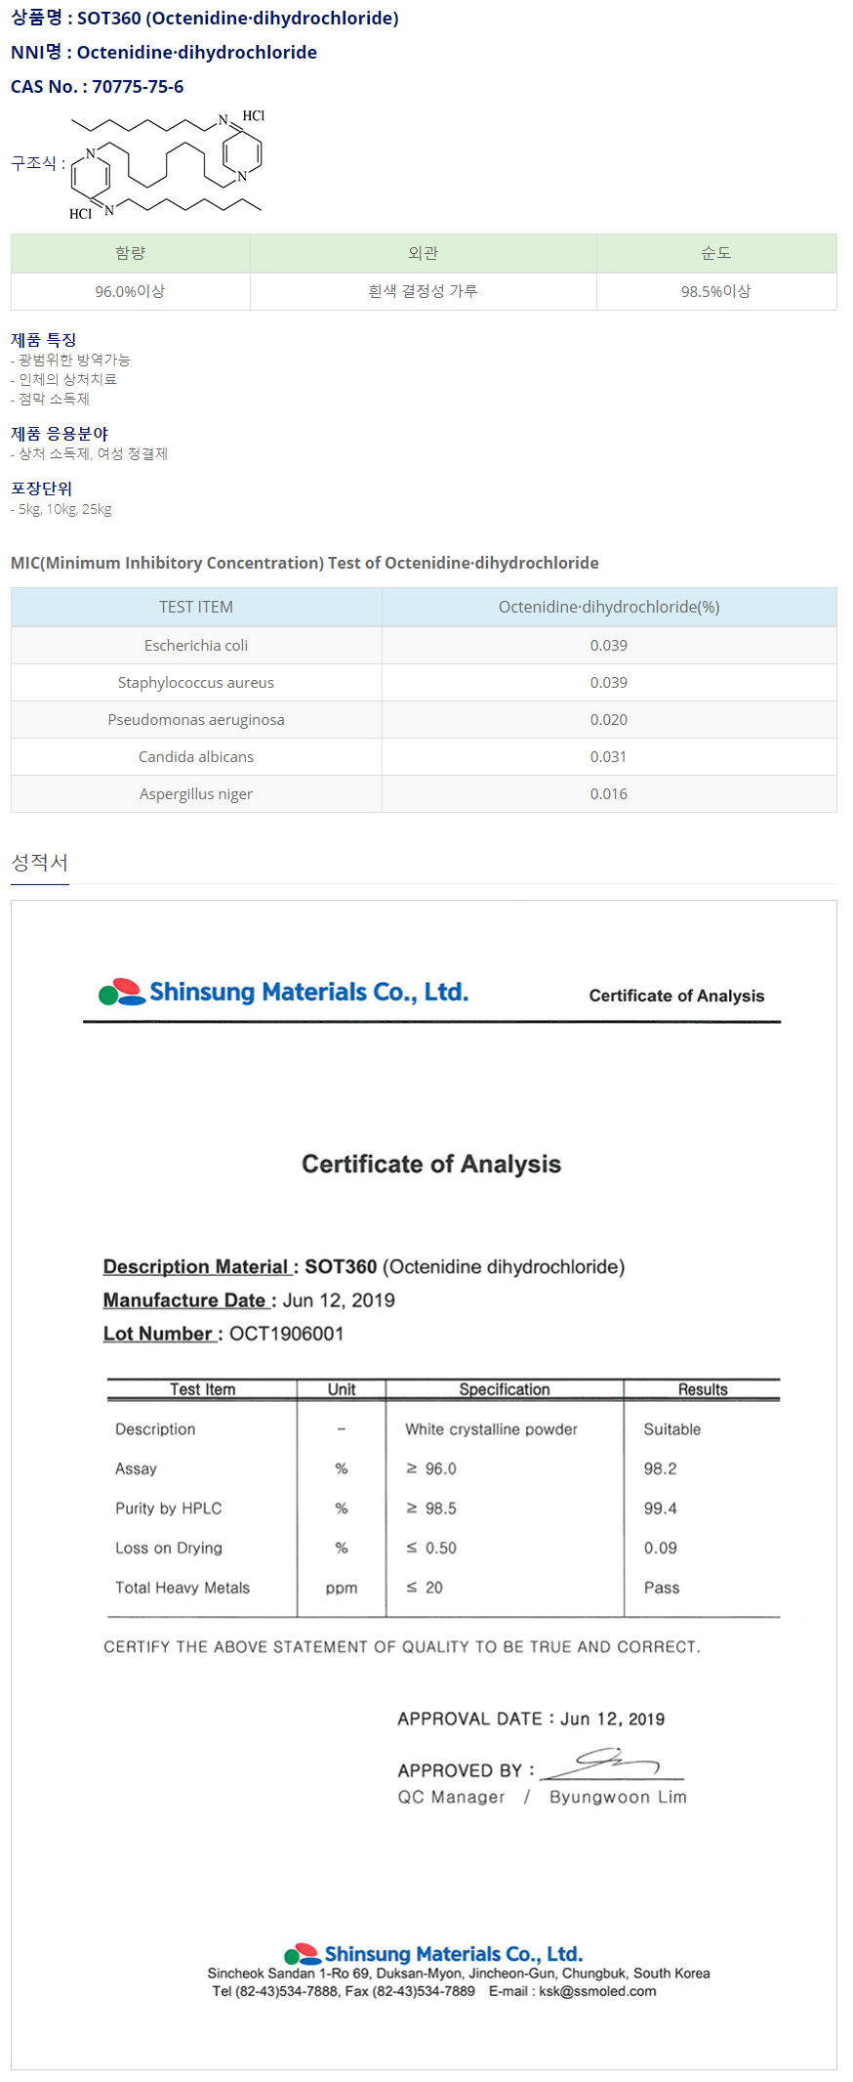This screenshot has height=2082, width=853.
Task: Open the 성적서 tab
Action: click(x=39, y=863)
